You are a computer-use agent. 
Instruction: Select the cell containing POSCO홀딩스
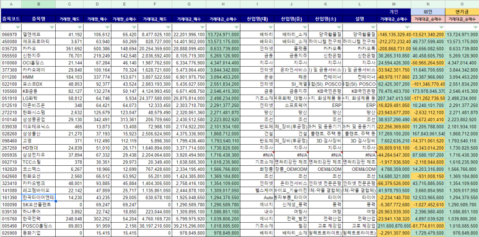coord(38,226)
